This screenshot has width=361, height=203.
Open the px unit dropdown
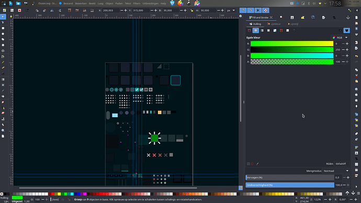coord(231,10)
